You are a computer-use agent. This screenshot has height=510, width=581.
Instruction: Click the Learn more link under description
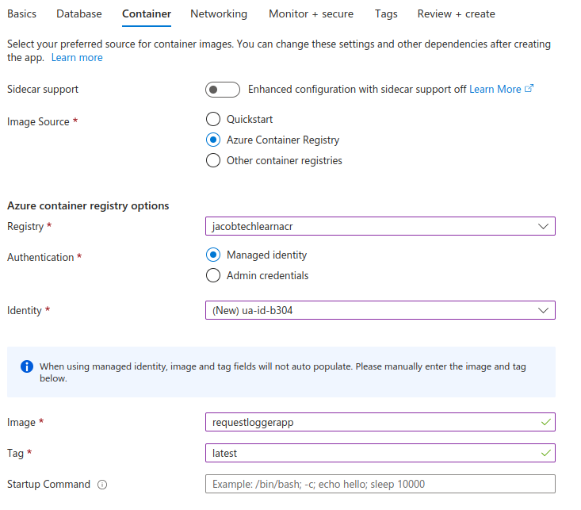point(77,58)
